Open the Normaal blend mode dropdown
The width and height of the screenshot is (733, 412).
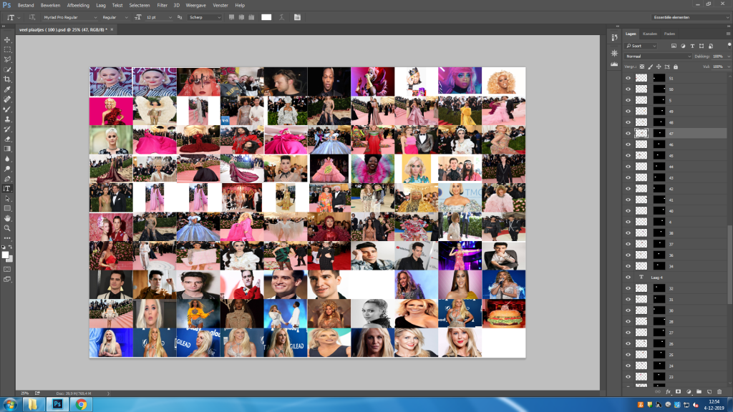[x=659, y=56]
